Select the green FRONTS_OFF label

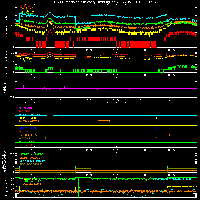coord(26,141)
